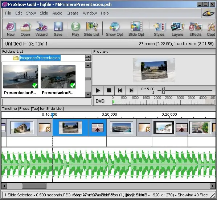The height and width of the screenshot is (200, 217).
Task: Click the preview play button
Action: pos(98,91)
